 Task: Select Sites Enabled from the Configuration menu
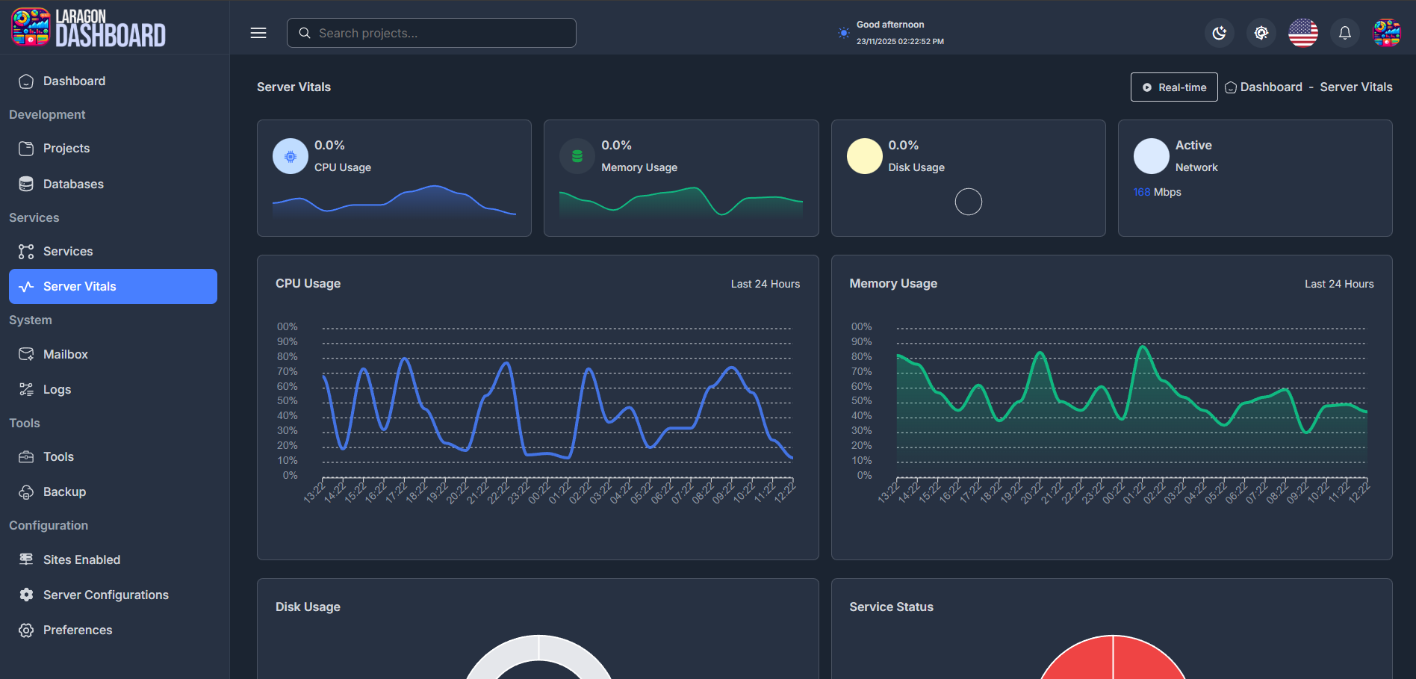pyautogui.click(x=82, y=559)
